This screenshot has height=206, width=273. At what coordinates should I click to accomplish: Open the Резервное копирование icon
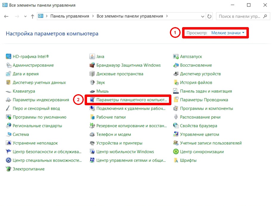(x=92, y=126)
